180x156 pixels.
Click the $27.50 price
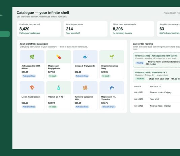pyautogui.click(x=51, y=72)
